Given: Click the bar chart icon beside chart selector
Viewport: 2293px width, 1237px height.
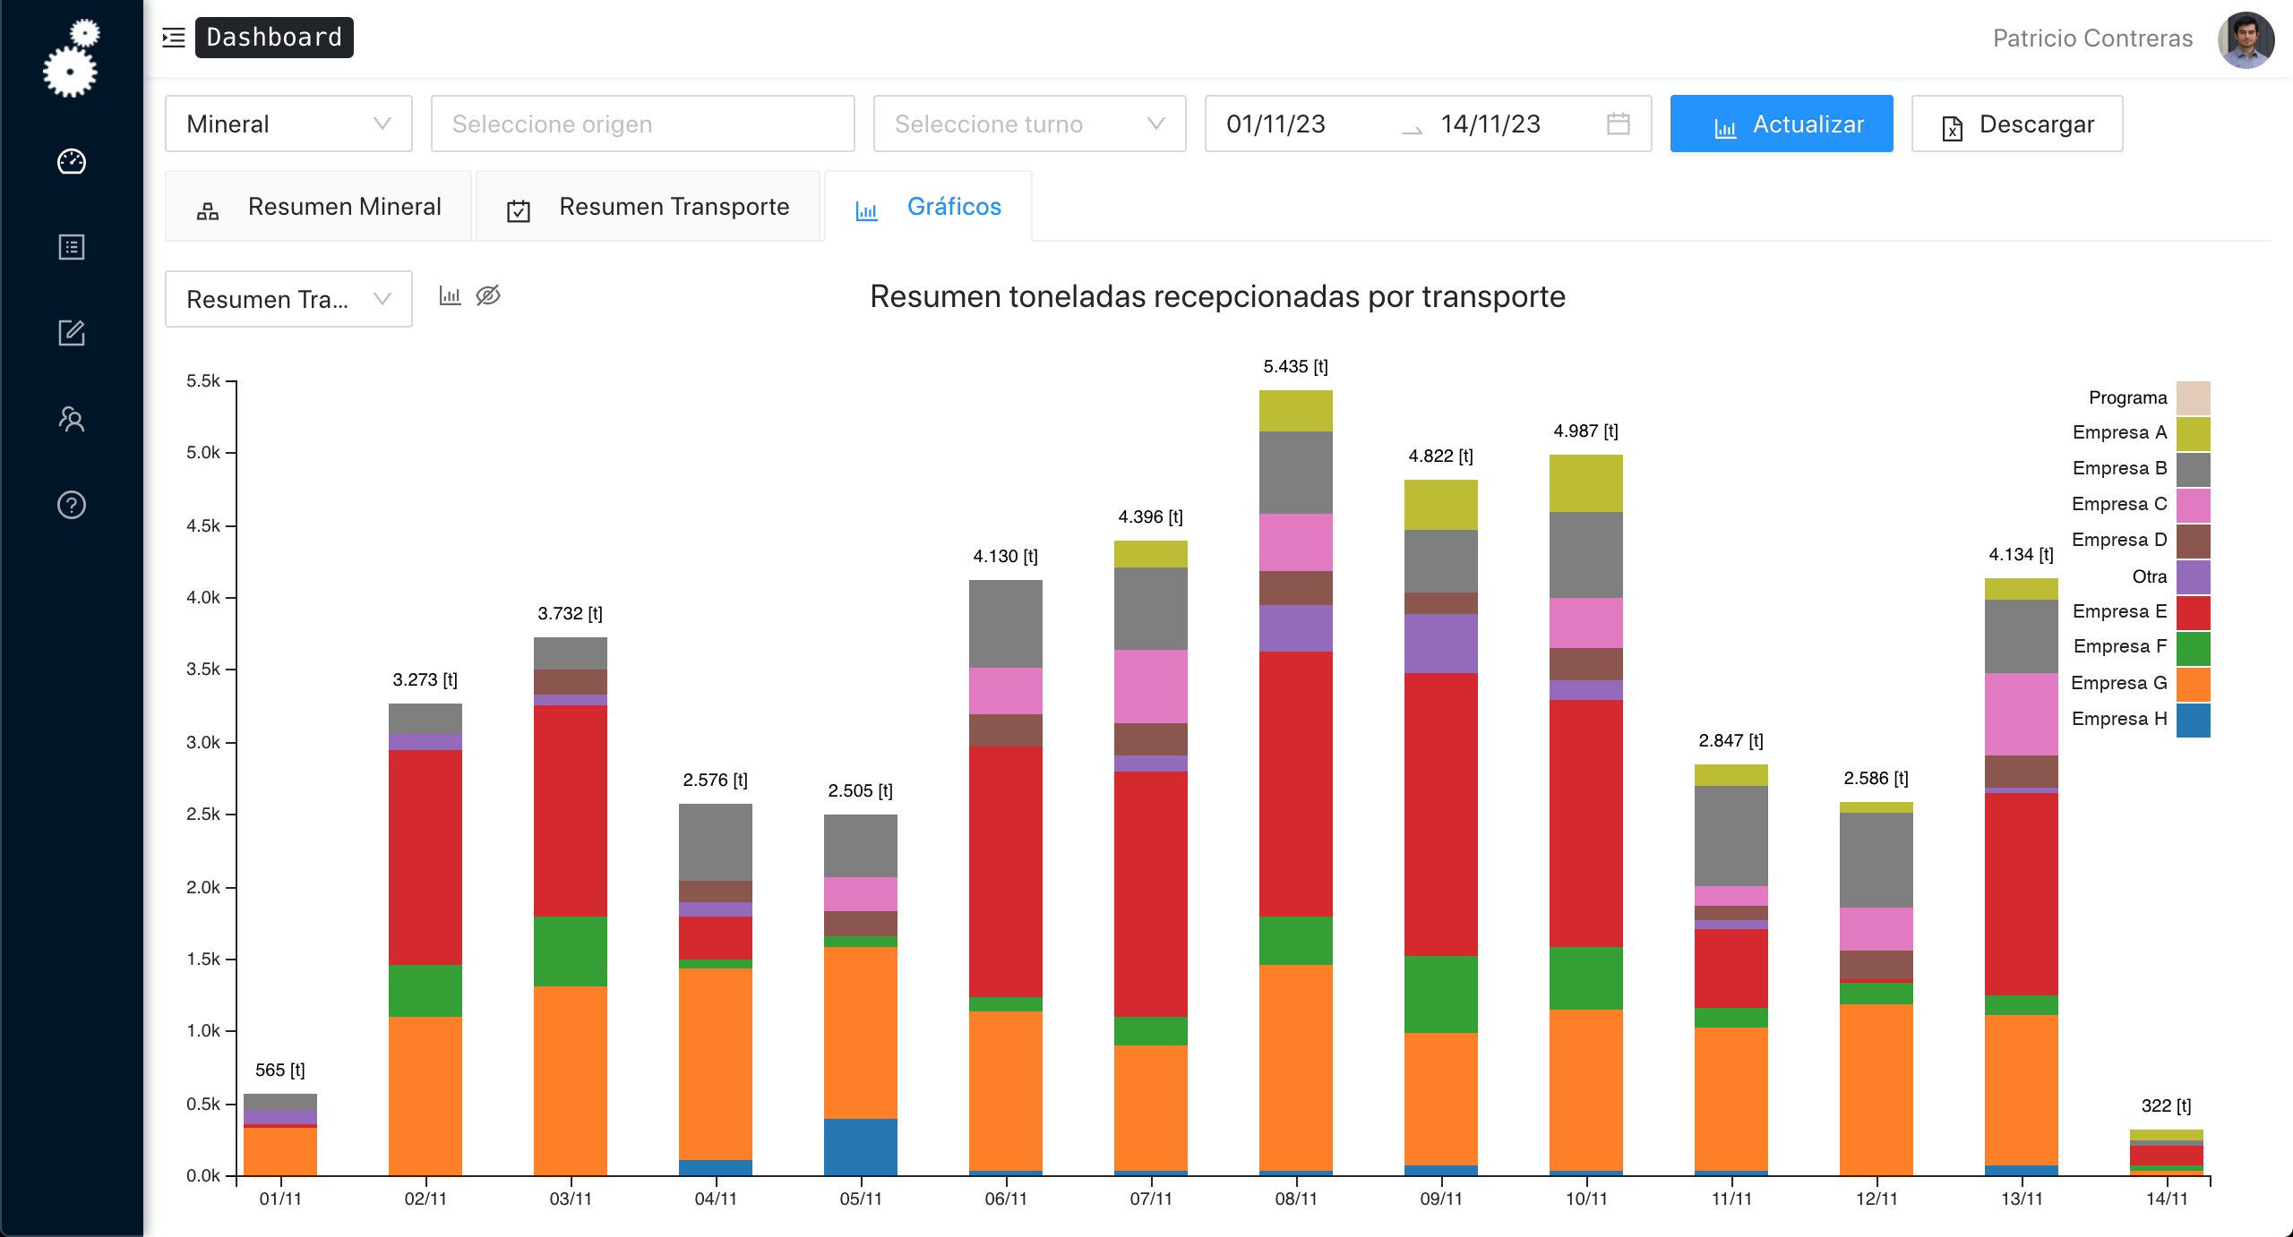Looking at the screenshot, I should point(450,295).
